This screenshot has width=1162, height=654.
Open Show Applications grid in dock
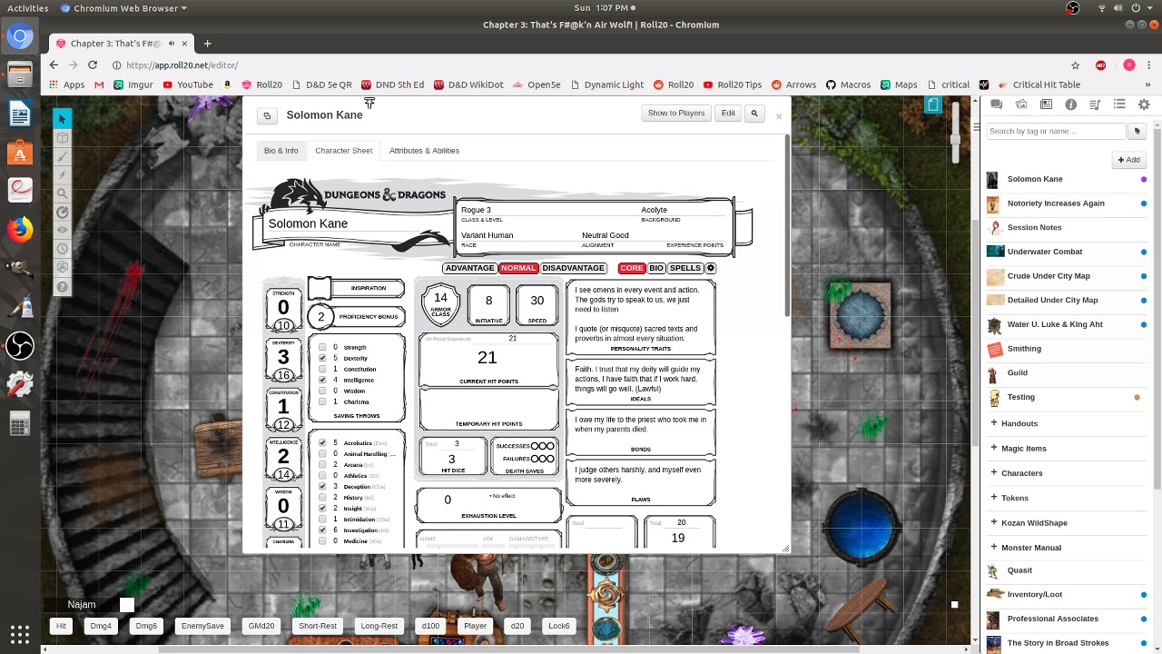20,633
